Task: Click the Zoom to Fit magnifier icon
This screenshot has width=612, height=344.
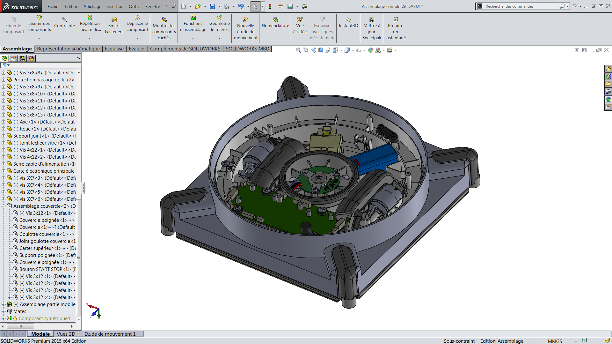Action: coord(298,50)
